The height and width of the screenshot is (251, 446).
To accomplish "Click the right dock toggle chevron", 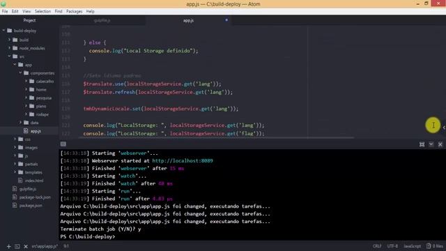I will (x=444, y=128).
